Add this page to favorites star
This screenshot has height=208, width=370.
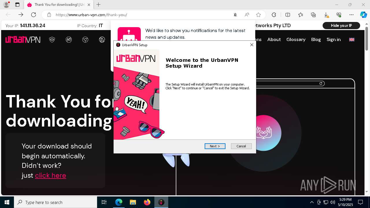(x=258, y=15)
